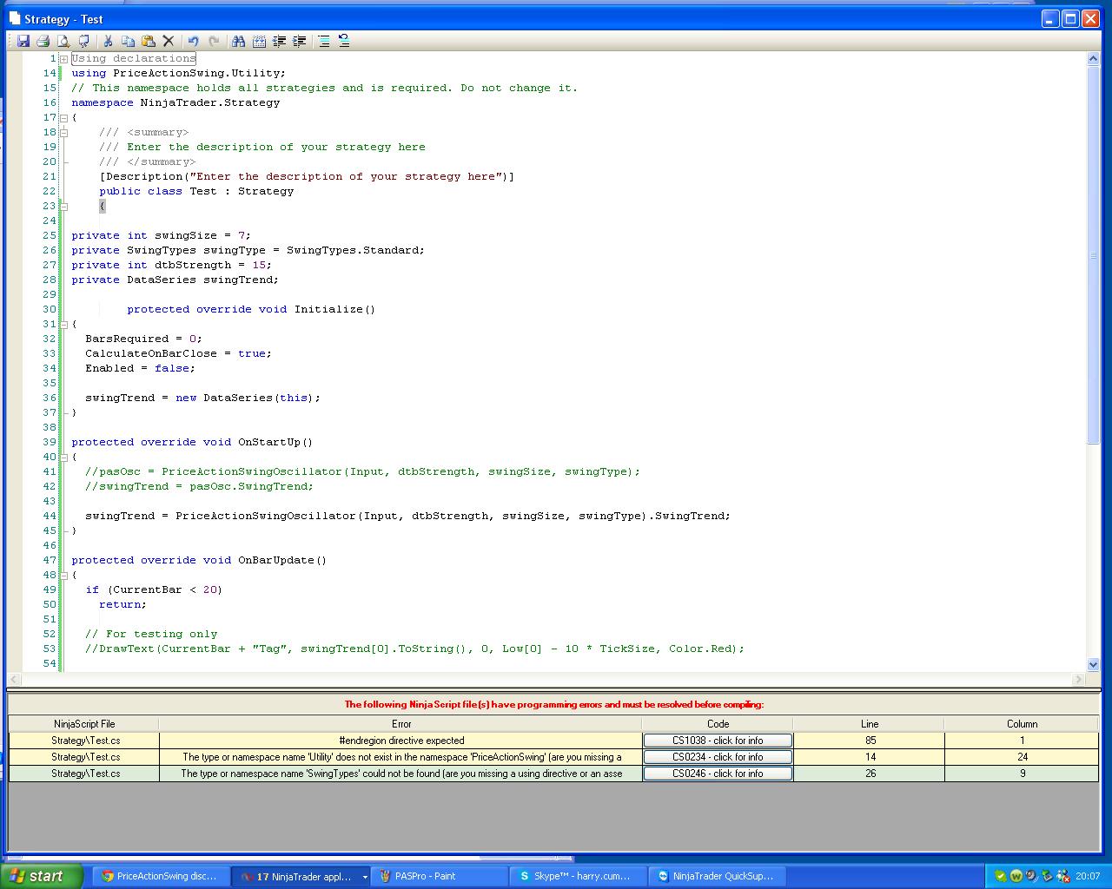Click the code editor vertical scrollbar thumb

[1093, 255]
